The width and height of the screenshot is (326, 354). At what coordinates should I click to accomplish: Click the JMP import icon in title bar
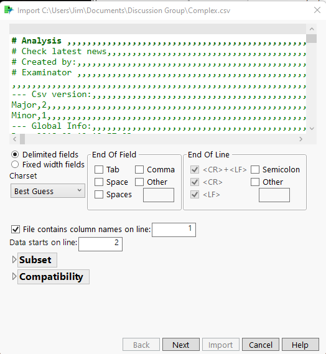tap(9, 10)
